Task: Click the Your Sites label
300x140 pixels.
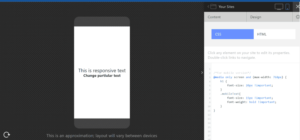Action: 226,7
